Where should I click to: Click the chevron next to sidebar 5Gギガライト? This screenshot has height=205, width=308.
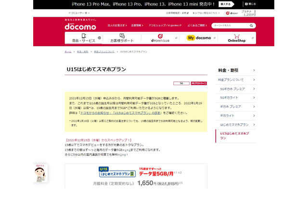254,98
